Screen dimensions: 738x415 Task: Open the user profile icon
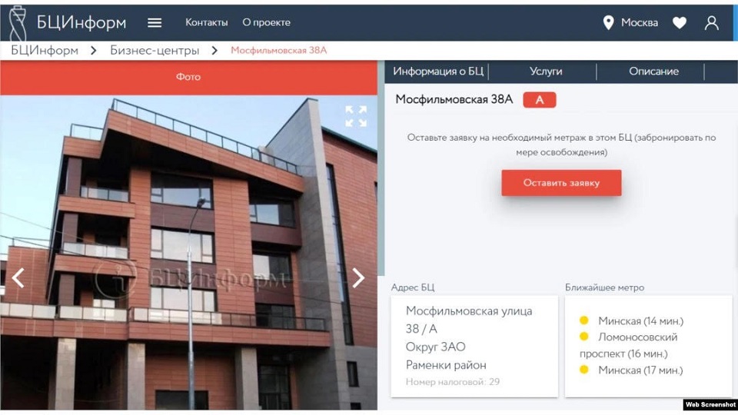coord(711,22)
